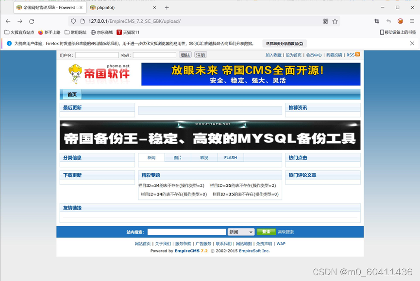The height and width of the screenshot is (281, 420).
Task: Click the WAP footer link
Action: [281, 244]
